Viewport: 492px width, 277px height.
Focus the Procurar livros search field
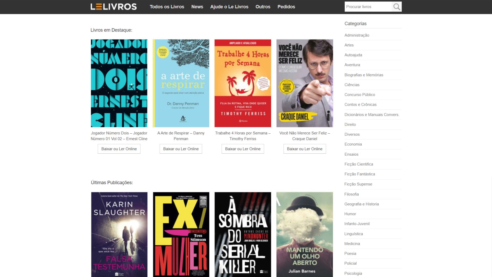[368, 7]
